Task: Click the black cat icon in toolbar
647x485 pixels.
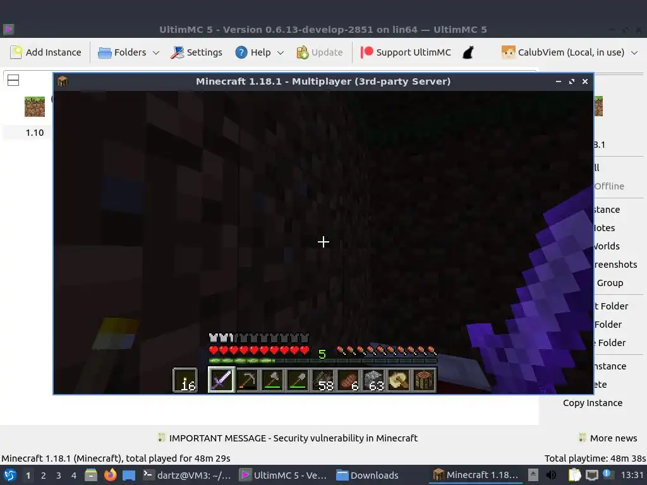Action: click(x=468, y=52)
